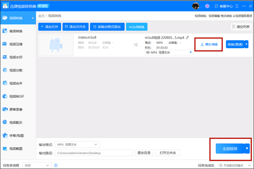
Task: Click the index.m3u8 video thumbnail
Action: pyautogui.click(x=56, y=45)
